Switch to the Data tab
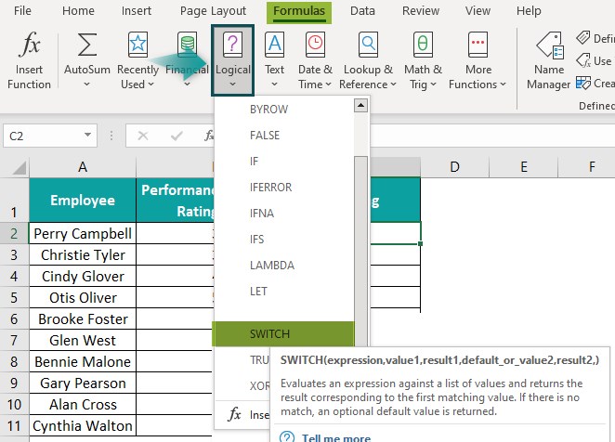This screenshot has height=442, width=615. coord(362,10)
